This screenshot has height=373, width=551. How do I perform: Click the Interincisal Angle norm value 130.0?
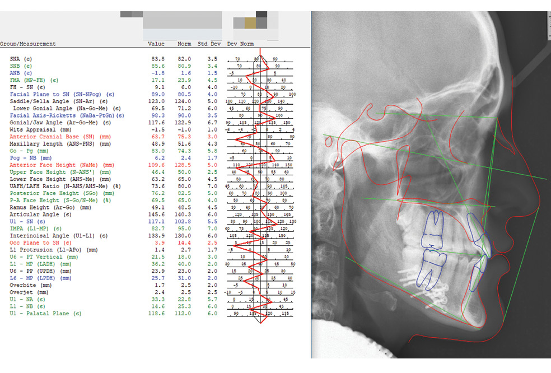(x=184, y=236)
